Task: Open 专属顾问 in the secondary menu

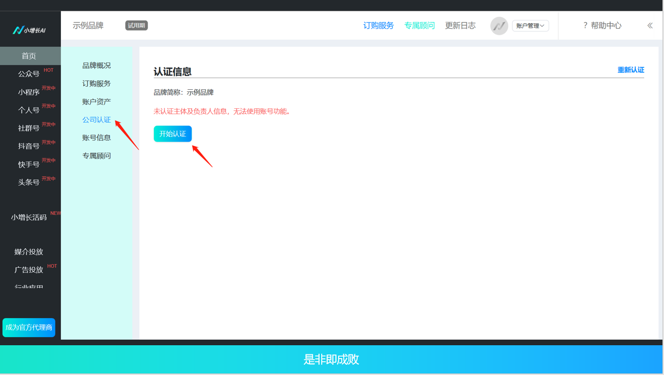Action: (96, 156)
